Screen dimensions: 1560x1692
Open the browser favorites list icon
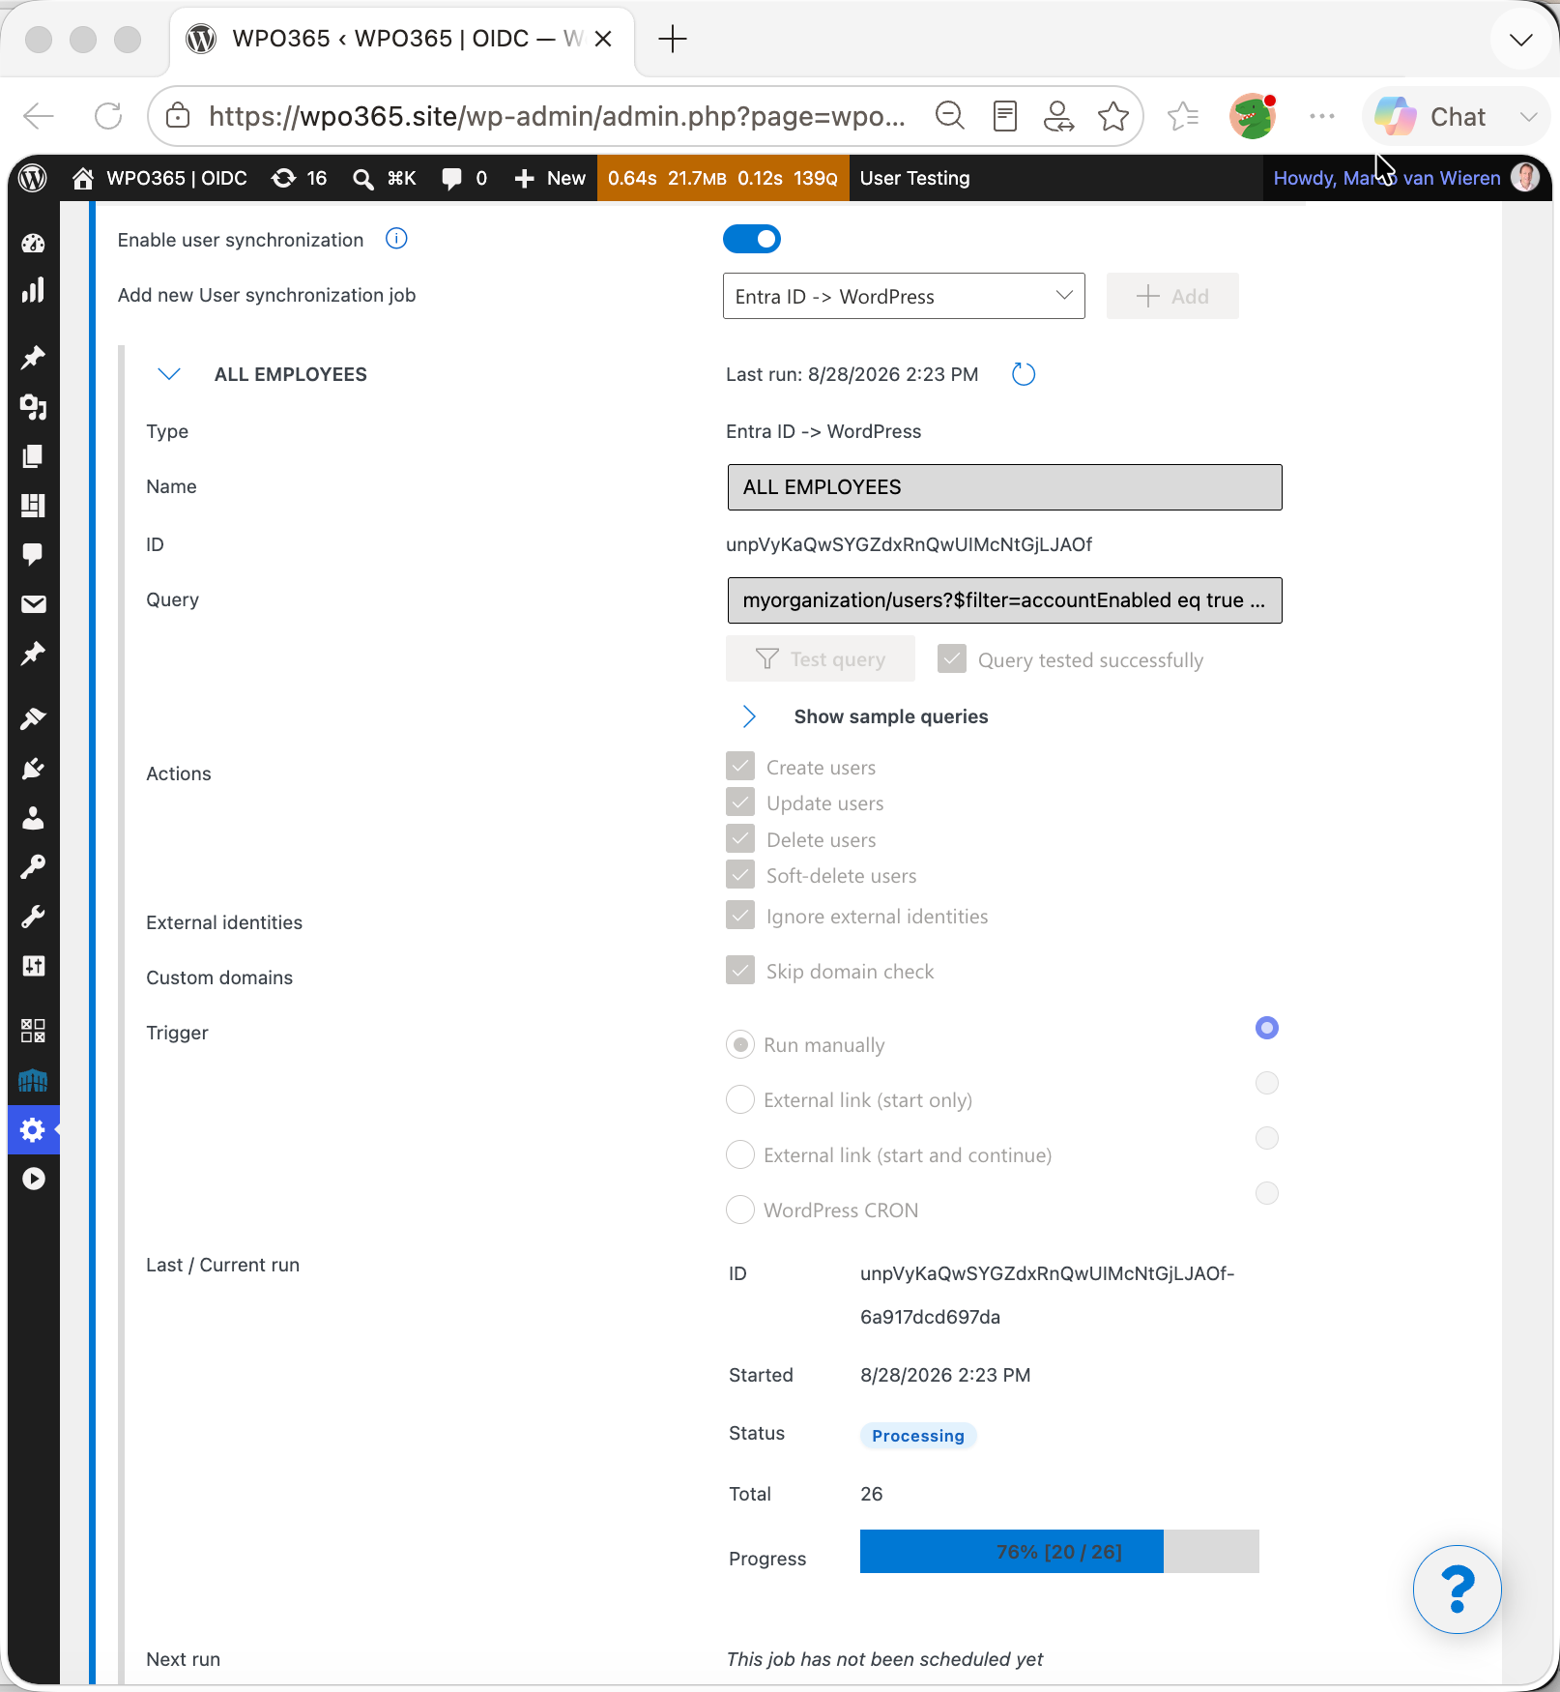[1183, 116]
